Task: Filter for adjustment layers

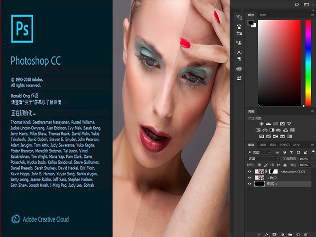Action: click(284, 152)
